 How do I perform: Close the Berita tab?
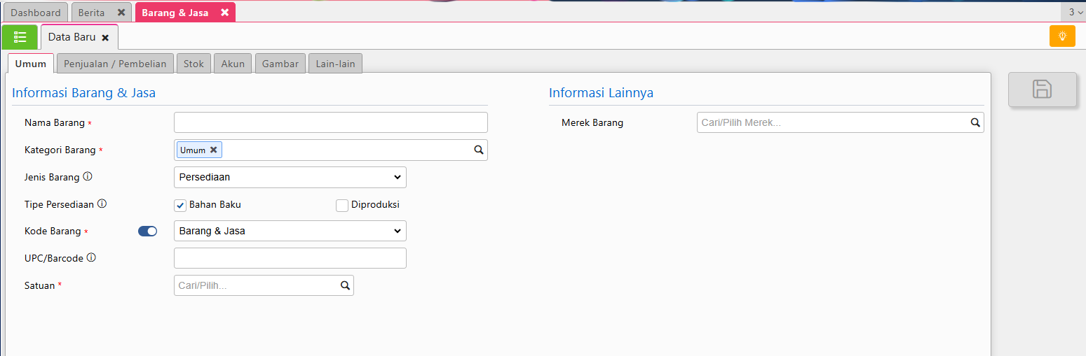point(121,13)
